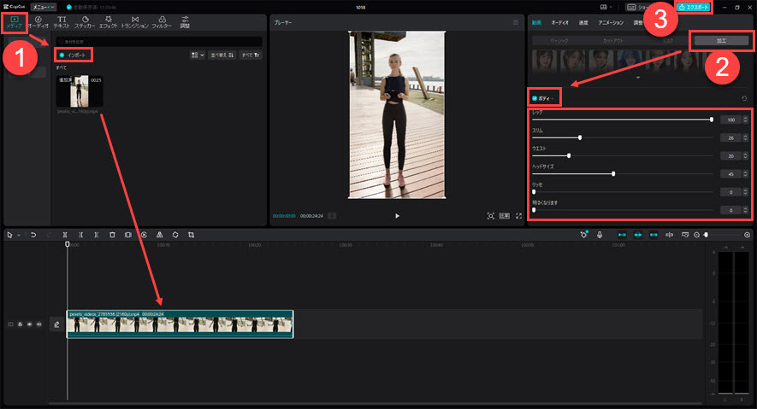Screen dimensions: 757x409
Task: Toggle fullscreen preview in the player
Action: (518, 216)
